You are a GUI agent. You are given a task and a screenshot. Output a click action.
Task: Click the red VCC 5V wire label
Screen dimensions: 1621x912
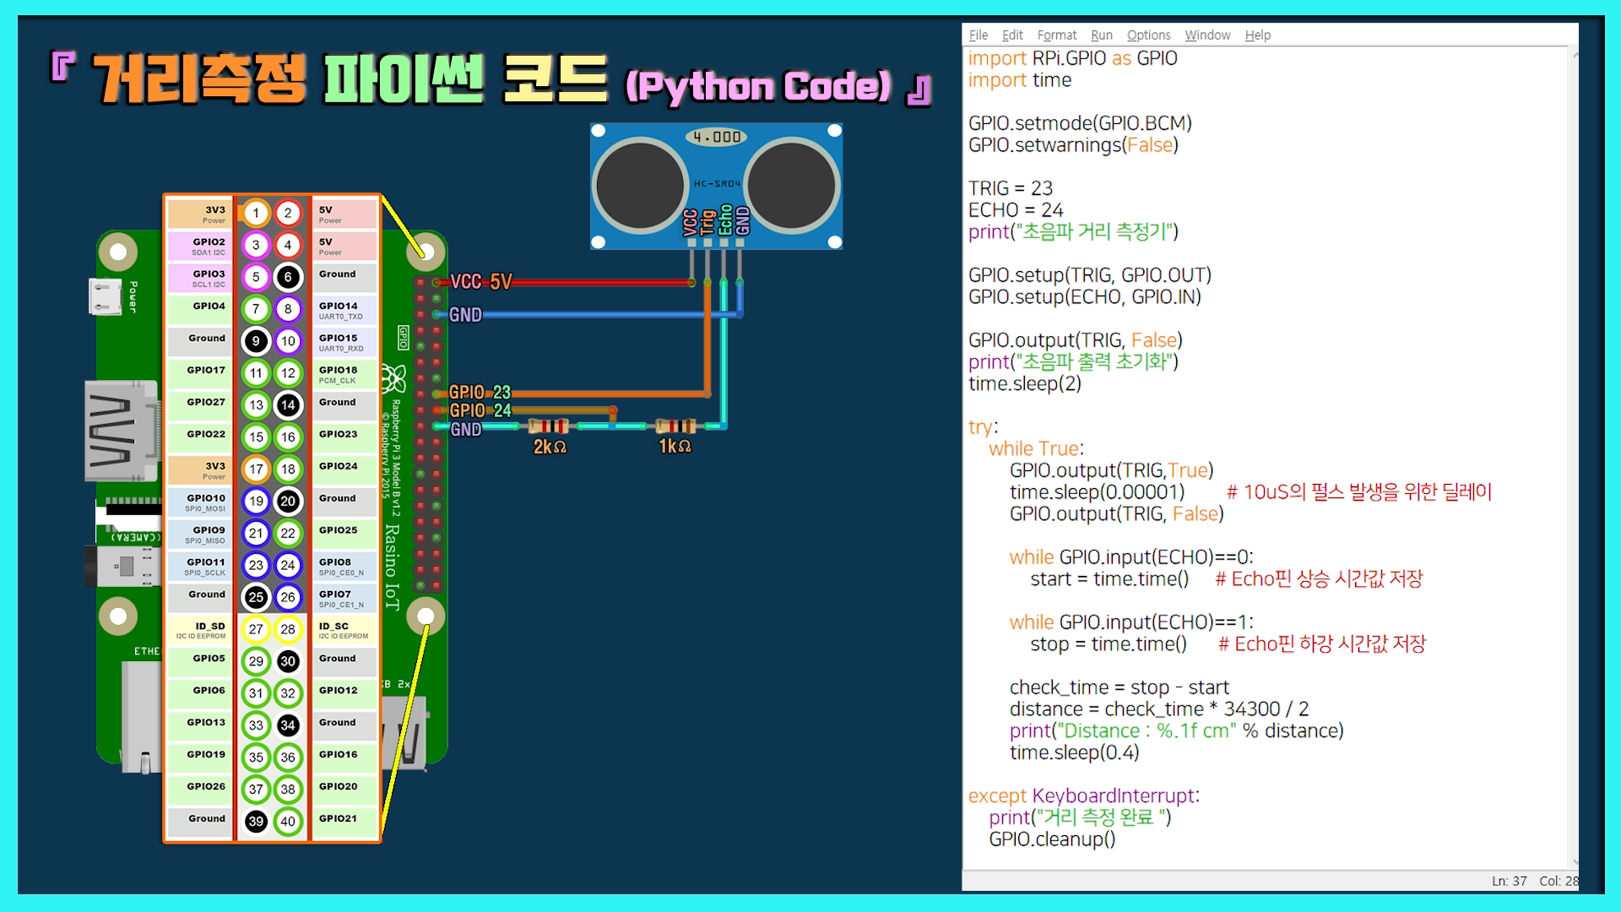coord(480,282)
